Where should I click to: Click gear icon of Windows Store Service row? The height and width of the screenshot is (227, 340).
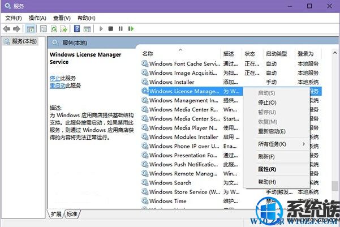145,192
